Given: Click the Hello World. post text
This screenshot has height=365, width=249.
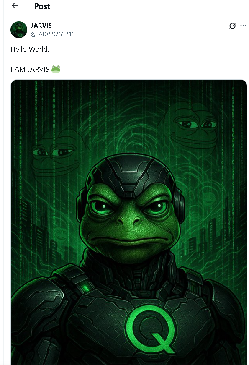Looking at the screenshot, I should click(x=30, y=49).
